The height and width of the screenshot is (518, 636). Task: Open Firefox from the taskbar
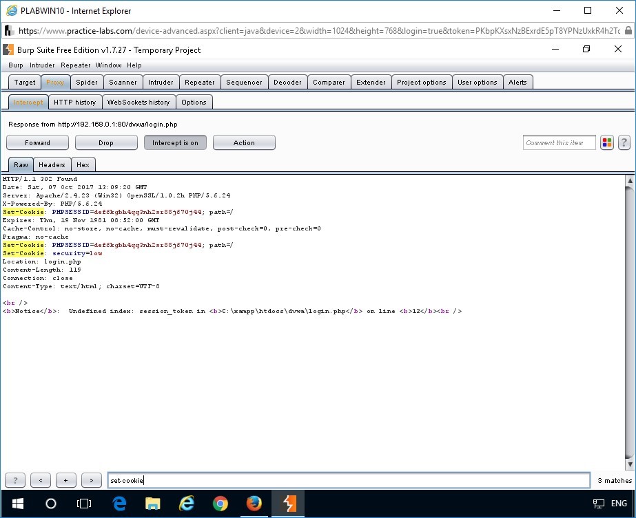254,504
